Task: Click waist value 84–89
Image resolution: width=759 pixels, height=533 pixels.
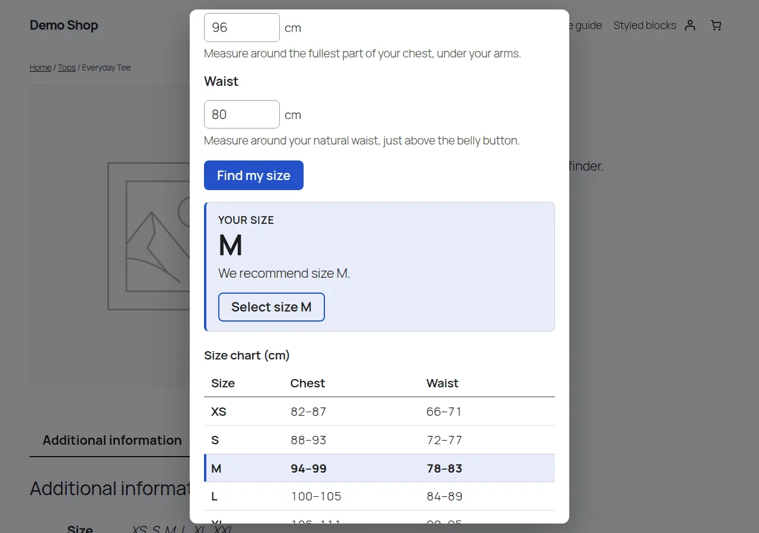Action: (444, 496)
